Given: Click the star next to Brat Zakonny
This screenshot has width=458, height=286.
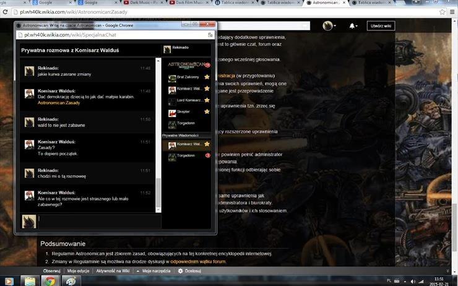Looking at the screenshot, I should pyautogui.click(x=207, y=77).
